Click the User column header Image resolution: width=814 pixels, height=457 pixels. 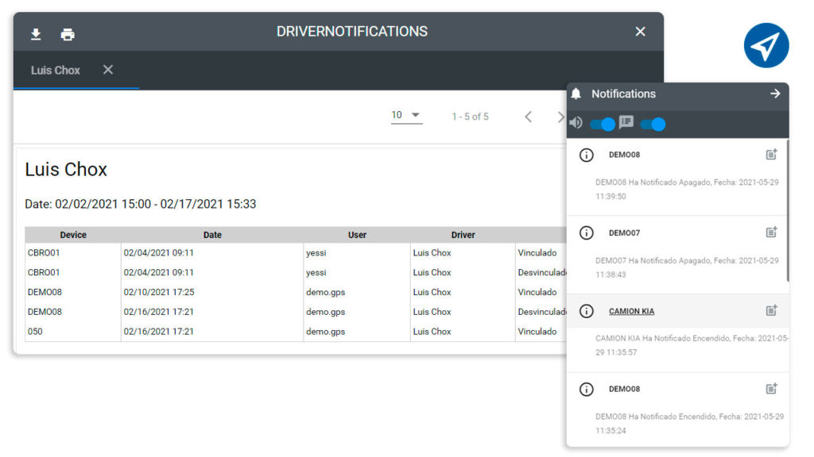click(357, 235)
